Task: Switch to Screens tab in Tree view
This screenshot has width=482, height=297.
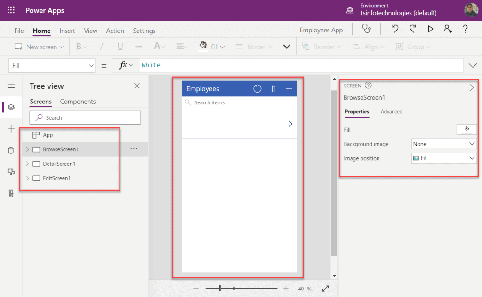Action: [40, 102]
